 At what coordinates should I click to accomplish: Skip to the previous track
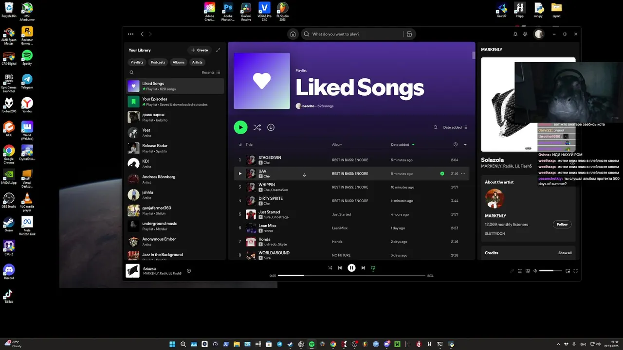coord(340,268)
